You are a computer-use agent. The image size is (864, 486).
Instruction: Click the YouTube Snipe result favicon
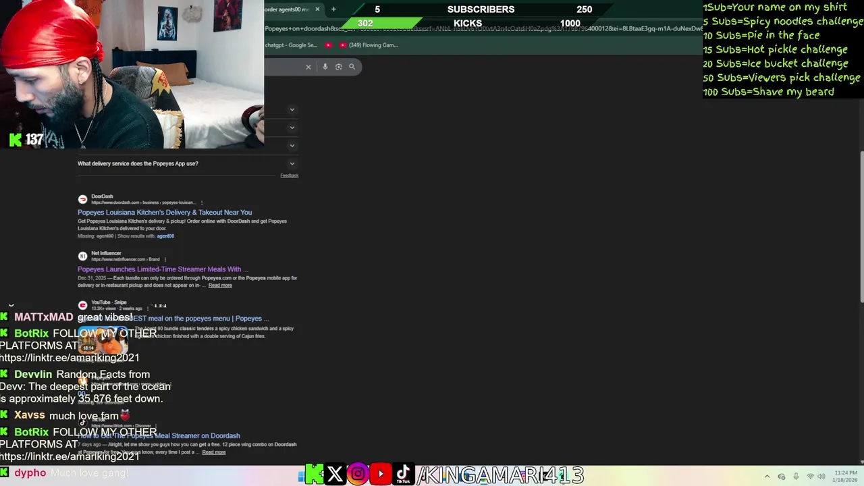82,305
